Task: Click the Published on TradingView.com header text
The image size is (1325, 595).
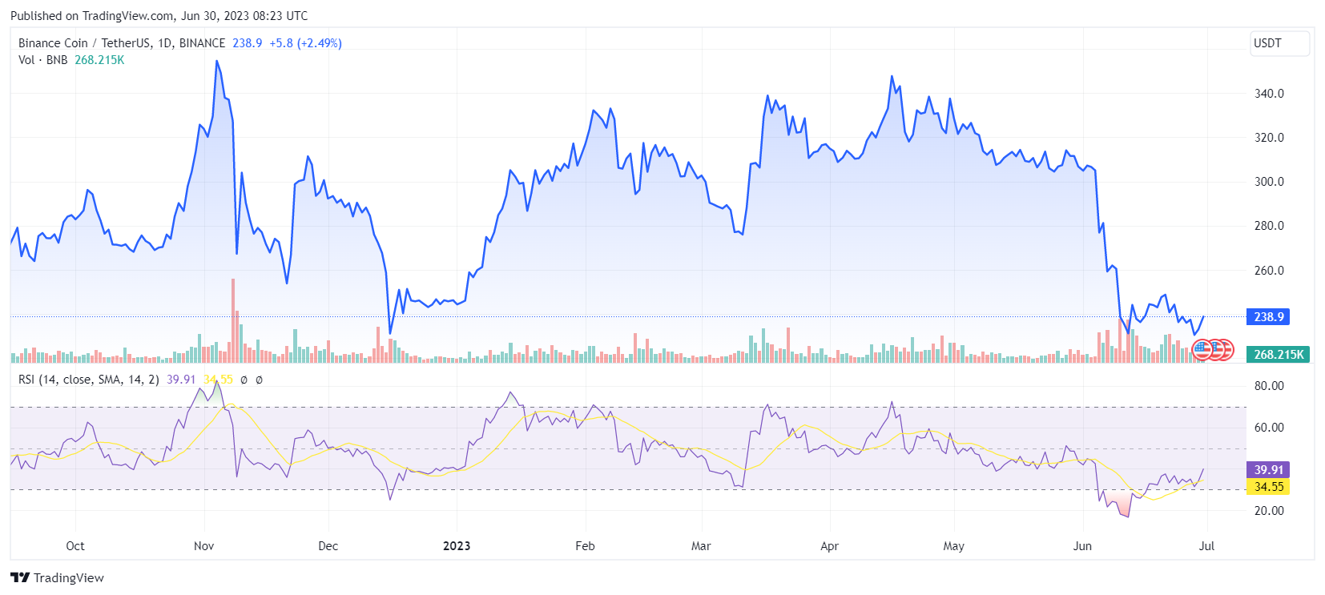Action: (x=159, y=16)
